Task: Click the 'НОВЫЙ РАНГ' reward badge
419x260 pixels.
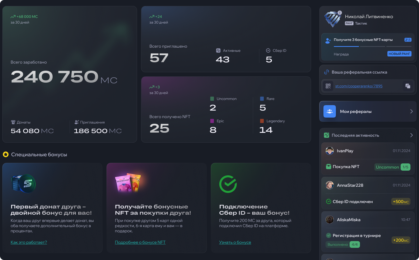Action: click(399, 54)
